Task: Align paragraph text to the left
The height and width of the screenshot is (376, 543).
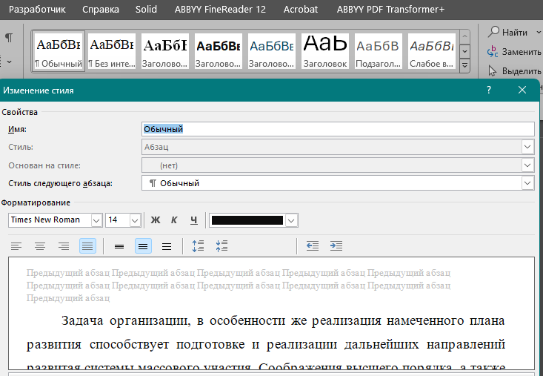Action: pyautogui.click(x=16, y=246)
